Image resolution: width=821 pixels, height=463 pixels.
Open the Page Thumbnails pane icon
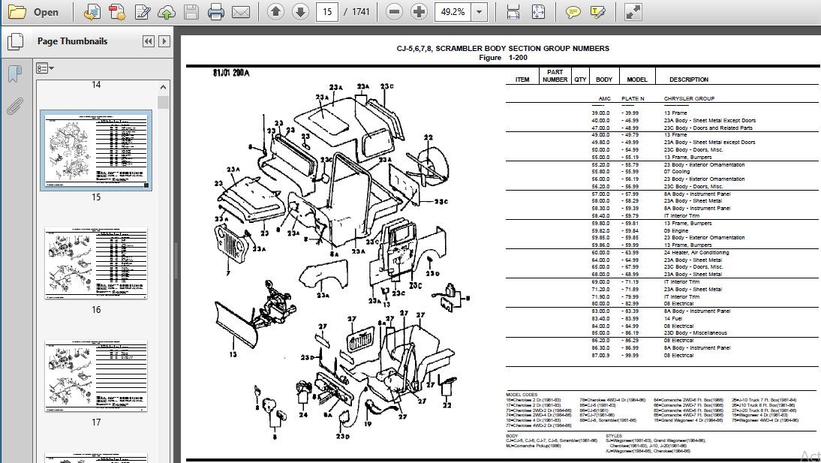(15, 41)
